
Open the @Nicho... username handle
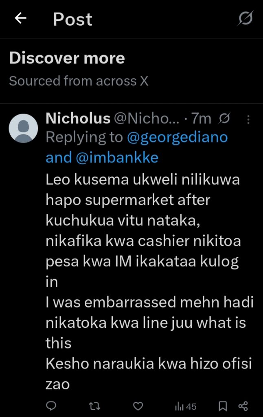coord(146,119)
